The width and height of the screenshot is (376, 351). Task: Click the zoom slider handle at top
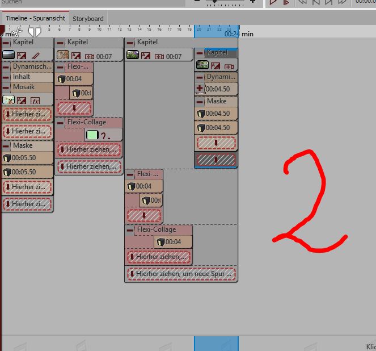tap(214, 2)
